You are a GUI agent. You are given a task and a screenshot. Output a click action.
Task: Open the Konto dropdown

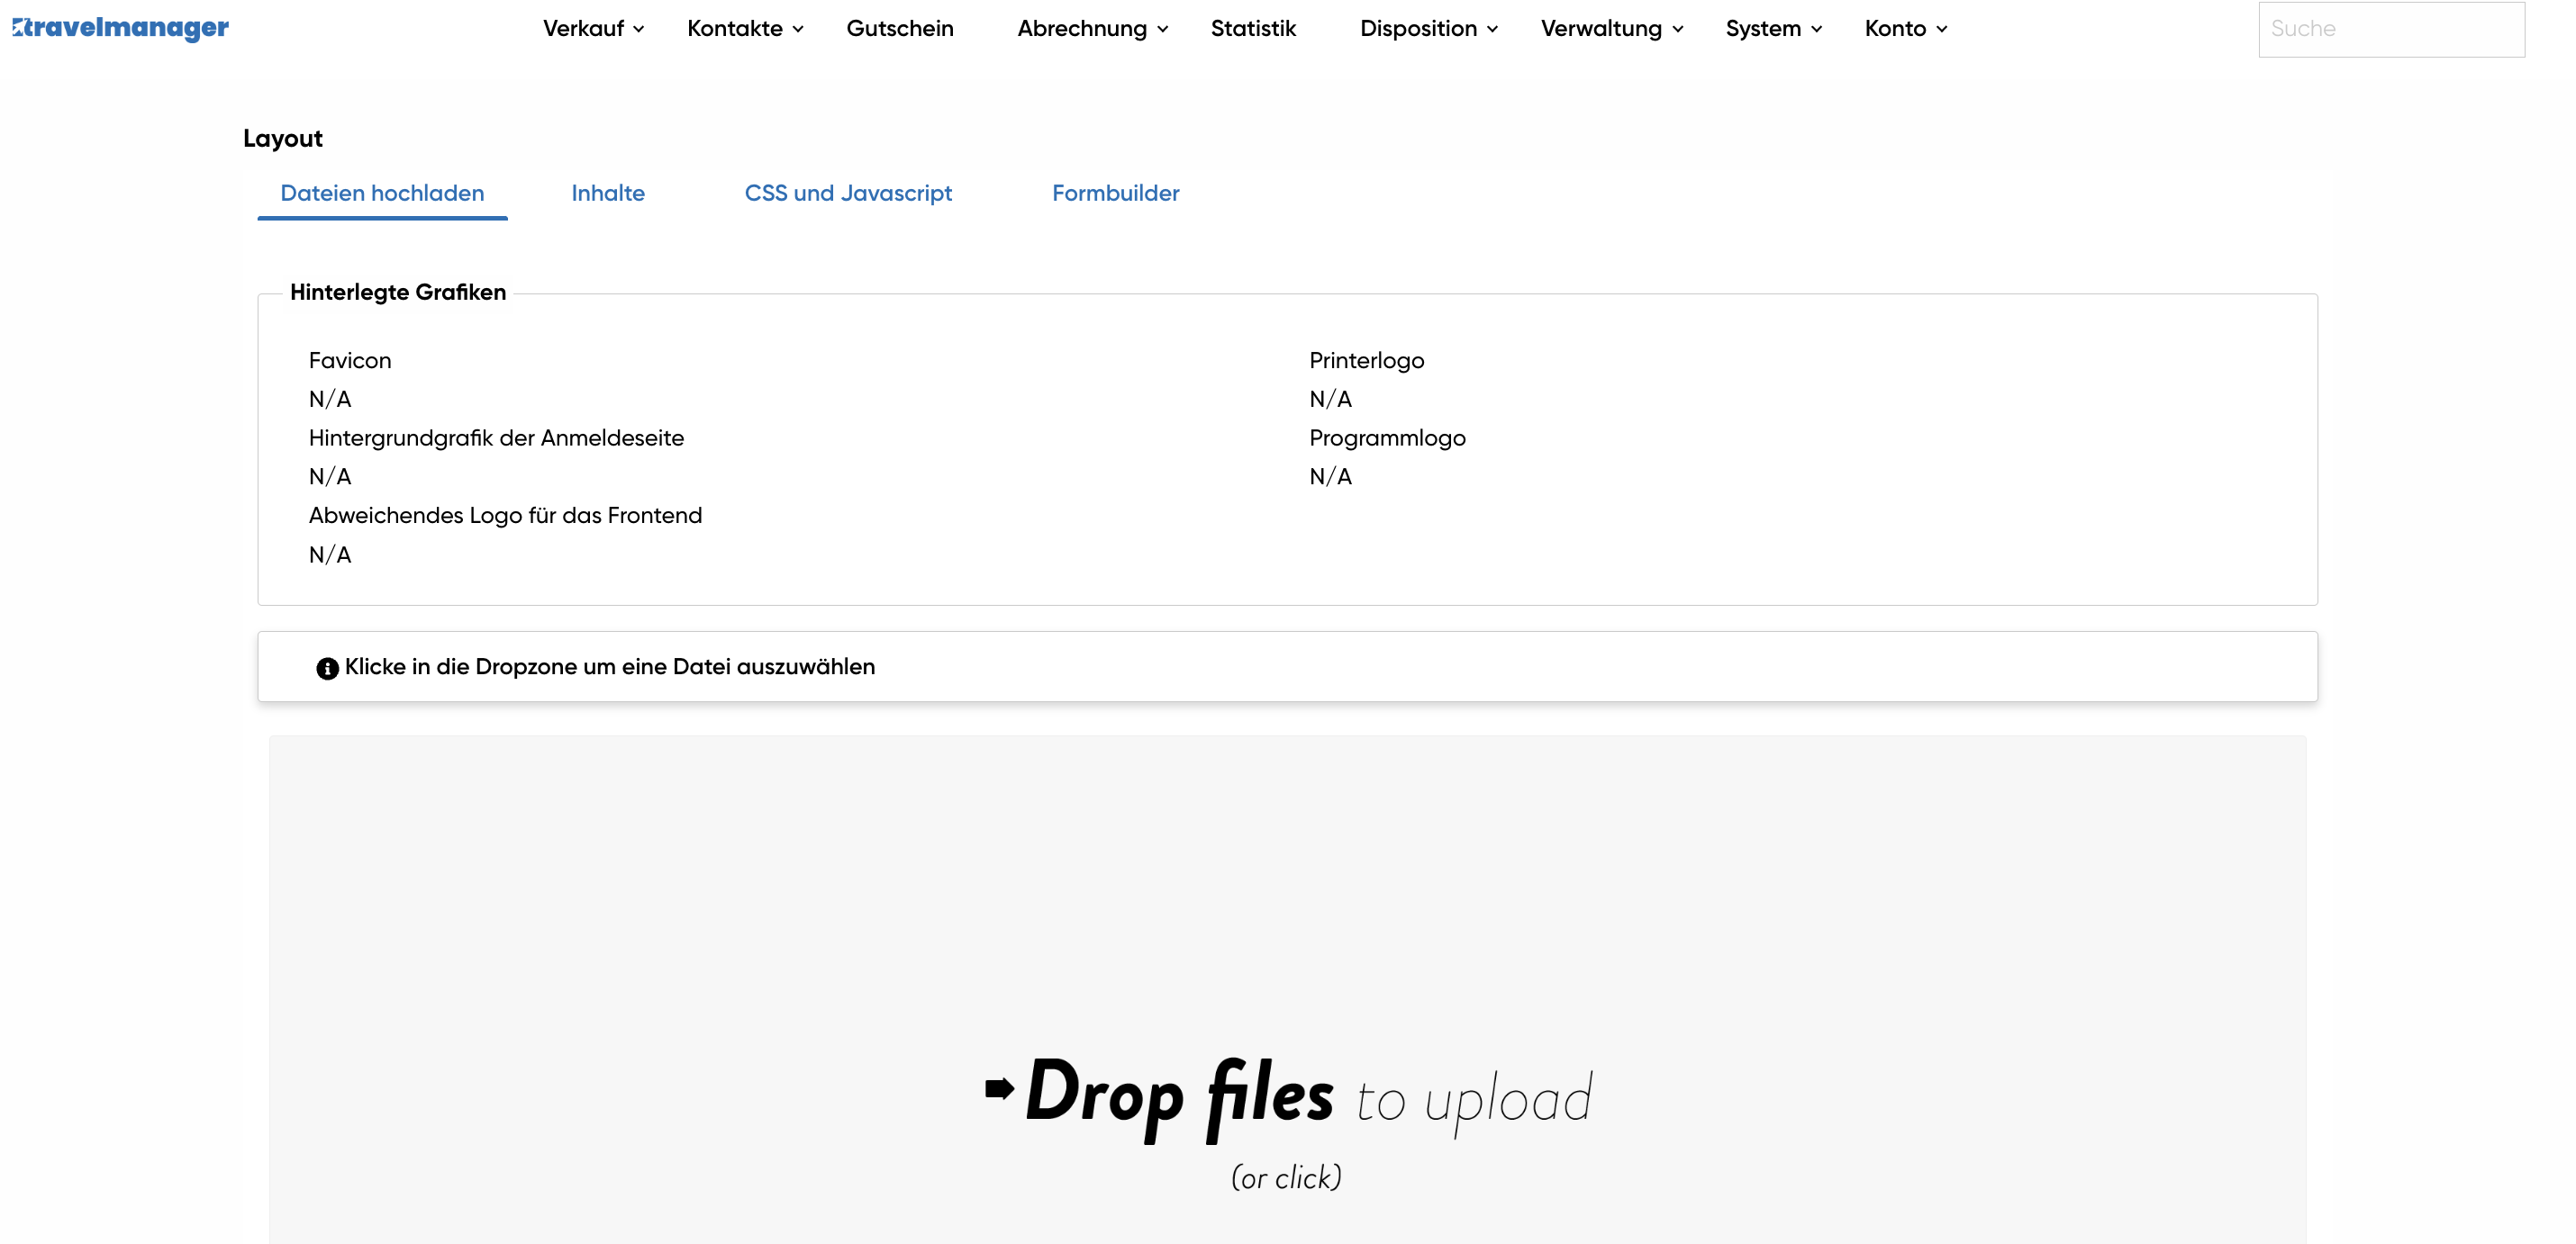click(1906, 29)
